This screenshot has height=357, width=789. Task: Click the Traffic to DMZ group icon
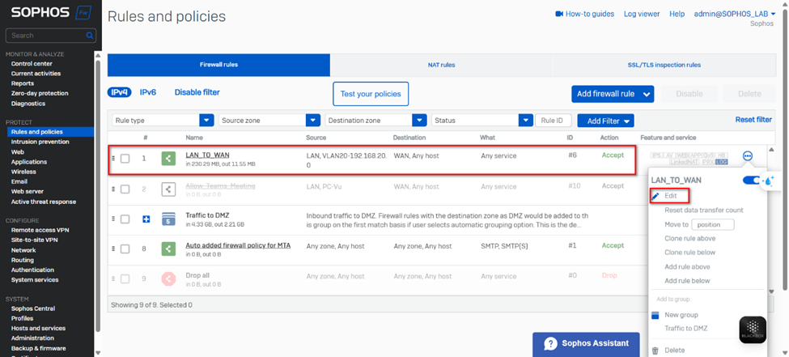168,219
